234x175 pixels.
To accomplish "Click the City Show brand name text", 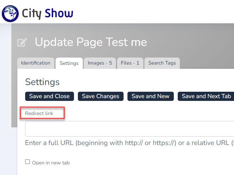I will point(47,13).
